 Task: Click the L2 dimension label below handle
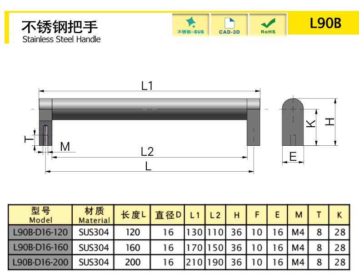coord(147,152)
